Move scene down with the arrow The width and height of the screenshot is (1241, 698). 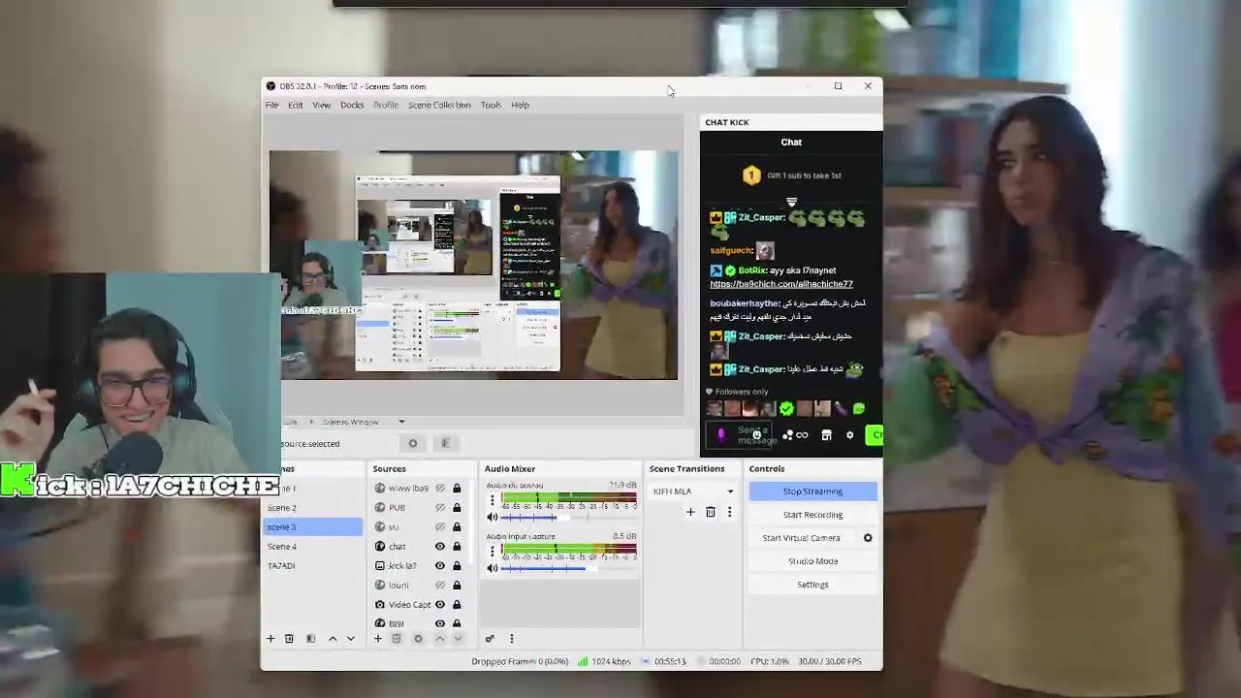coord(351,638)
